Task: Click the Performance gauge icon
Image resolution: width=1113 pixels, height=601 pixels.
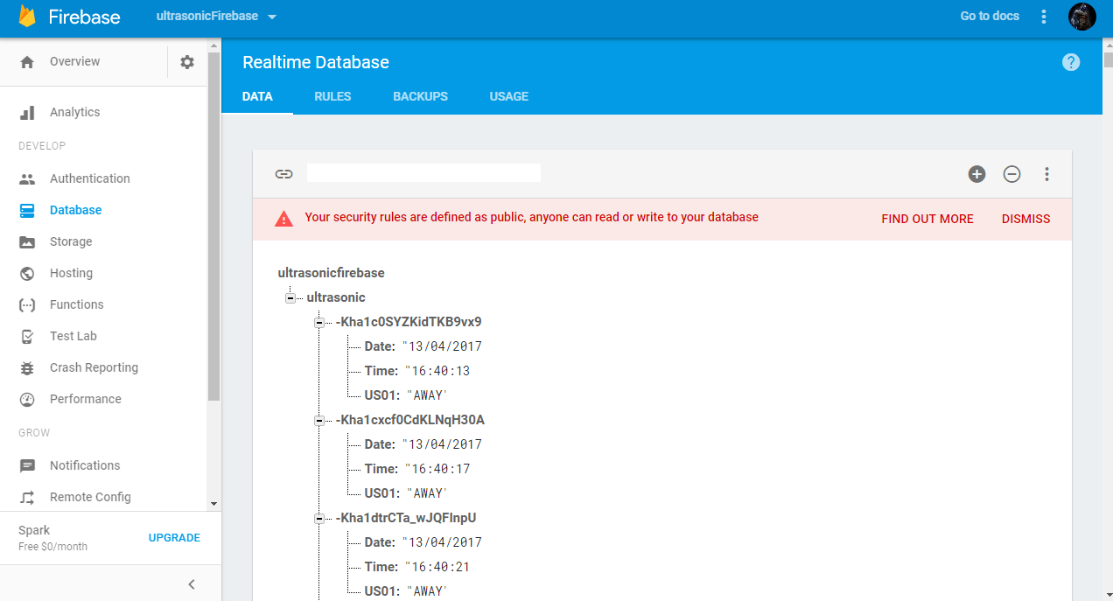Action: click(x=27, y=400)
